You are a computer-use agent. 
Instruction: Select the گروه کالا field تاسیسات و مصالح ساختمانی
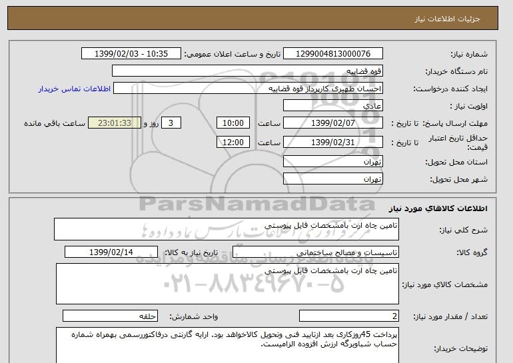click(x=315, y=252)
